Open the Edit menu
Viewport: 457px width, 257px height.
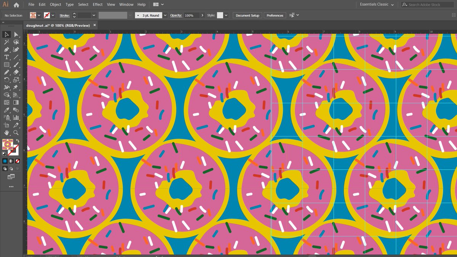pyautogui.click(x=42, y=5)
